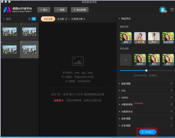Click the 导入 import button

[x=44, y=10]
